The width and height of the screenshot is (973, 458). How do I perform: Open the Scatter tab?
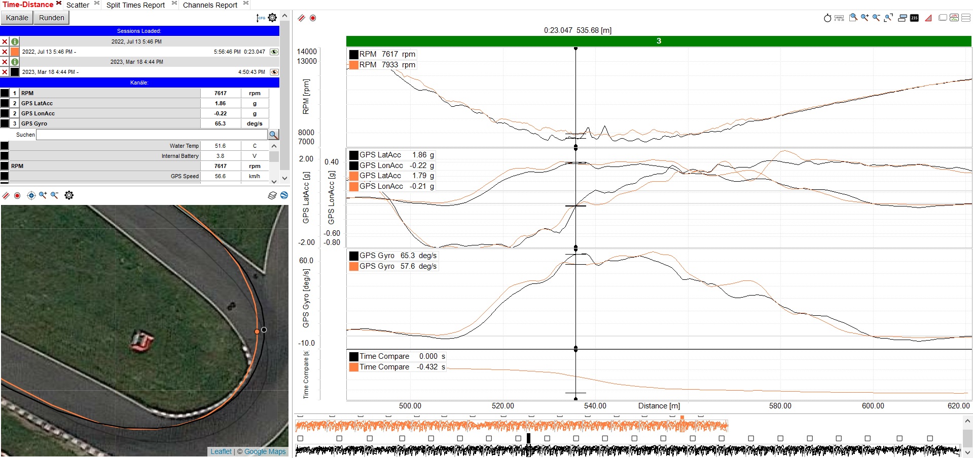(78, 5)
